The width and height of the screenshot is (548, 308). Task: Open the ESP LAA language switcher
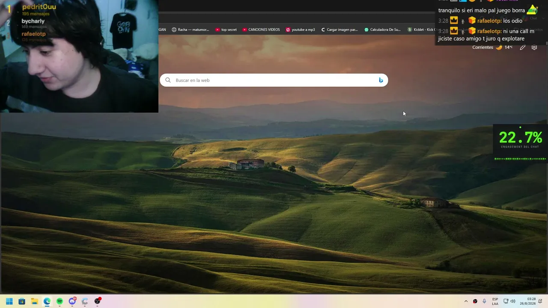(495, 301)
